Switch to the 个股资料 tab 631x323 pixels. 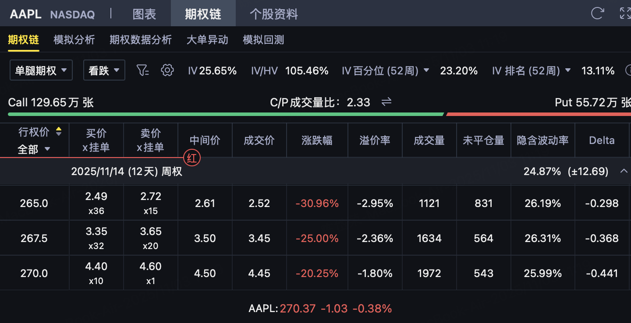(273, 14)
